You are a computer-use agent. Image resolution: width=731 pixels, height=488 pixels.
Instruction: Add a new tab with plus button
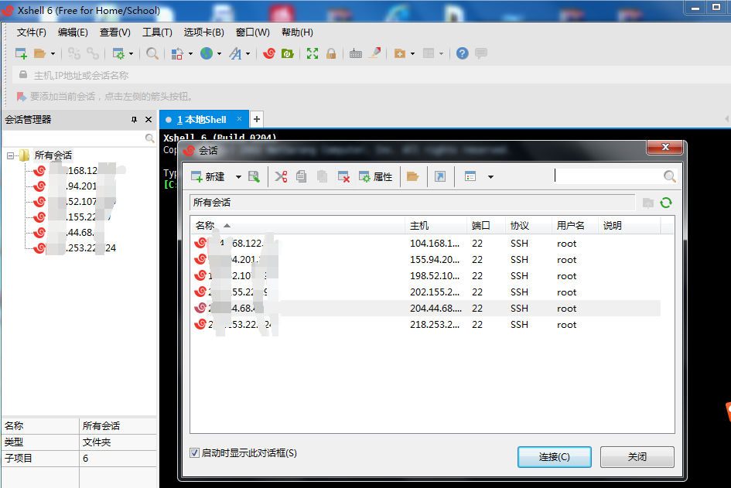coord(256,119)
